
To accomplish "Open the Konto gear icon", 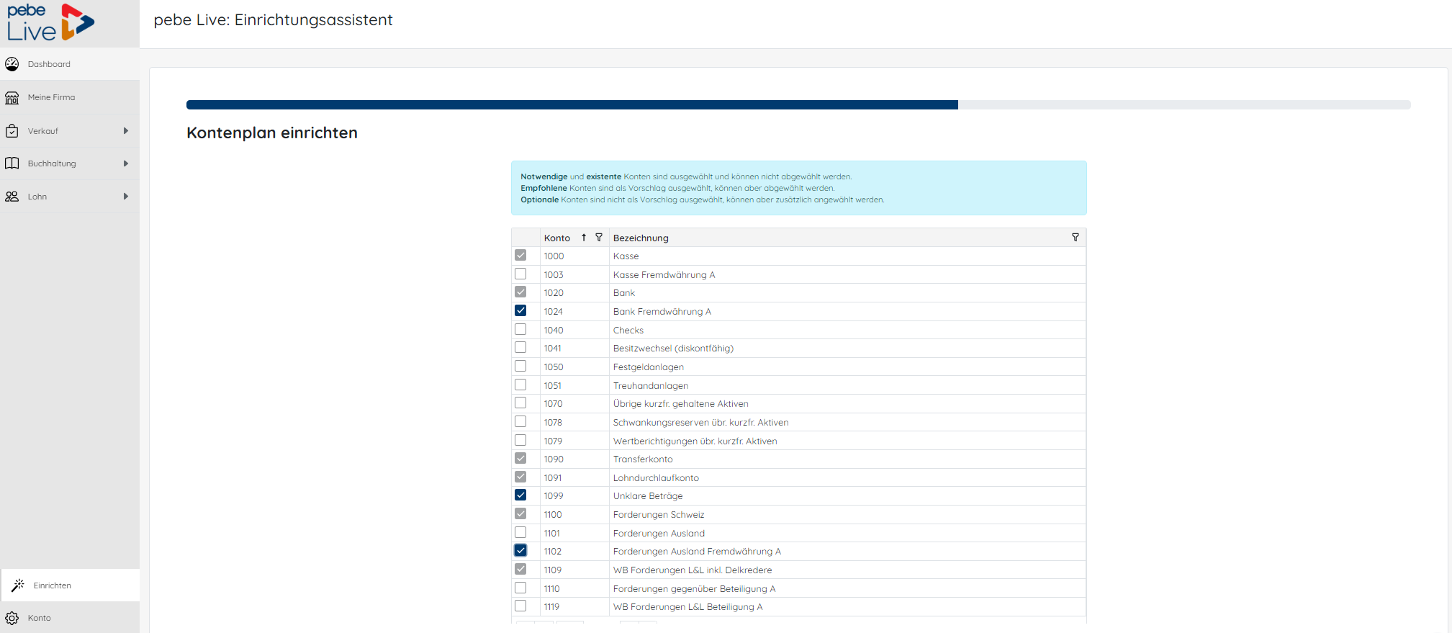I will (12, 618).
